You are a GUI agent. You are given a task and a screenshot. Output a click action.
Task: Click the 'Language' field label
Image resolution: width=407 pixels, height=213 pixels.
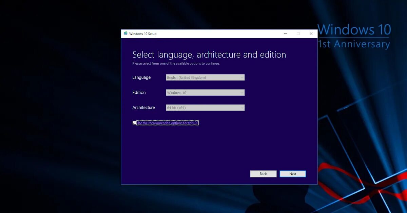[x=141, y=77]
